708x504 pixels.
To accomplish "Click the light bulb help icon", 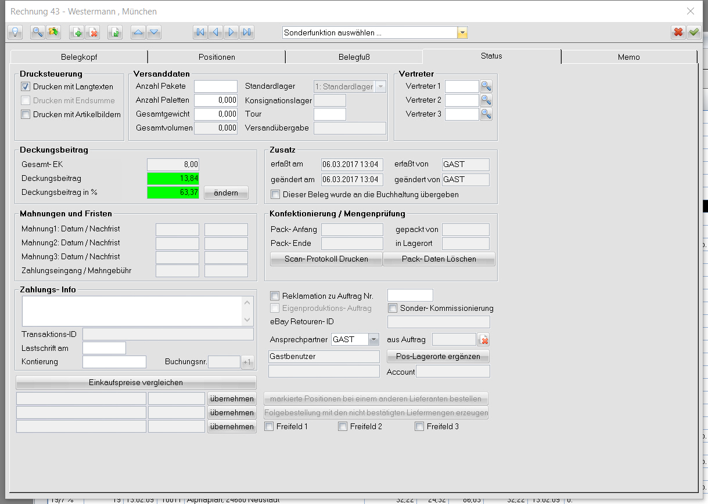I will (15, 32).
